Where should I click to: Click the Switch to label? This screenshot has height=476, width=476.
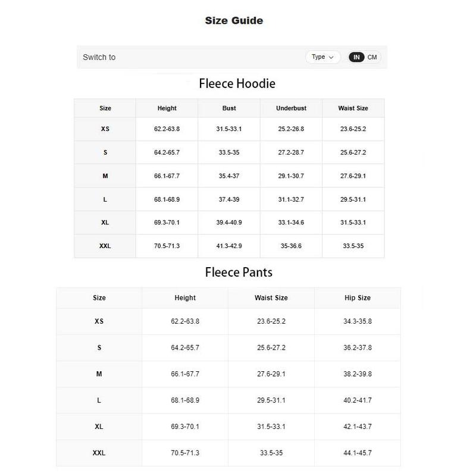[99, 57]
